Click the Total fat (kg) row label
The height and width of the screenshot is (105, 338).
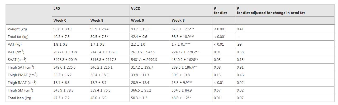[18, 37]
